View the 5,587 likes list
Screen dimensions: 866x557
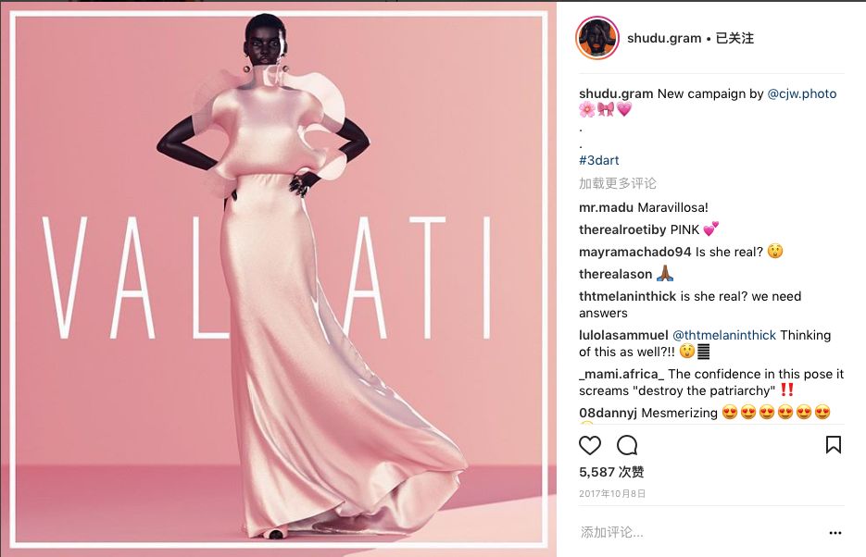[x=611, y=472]
